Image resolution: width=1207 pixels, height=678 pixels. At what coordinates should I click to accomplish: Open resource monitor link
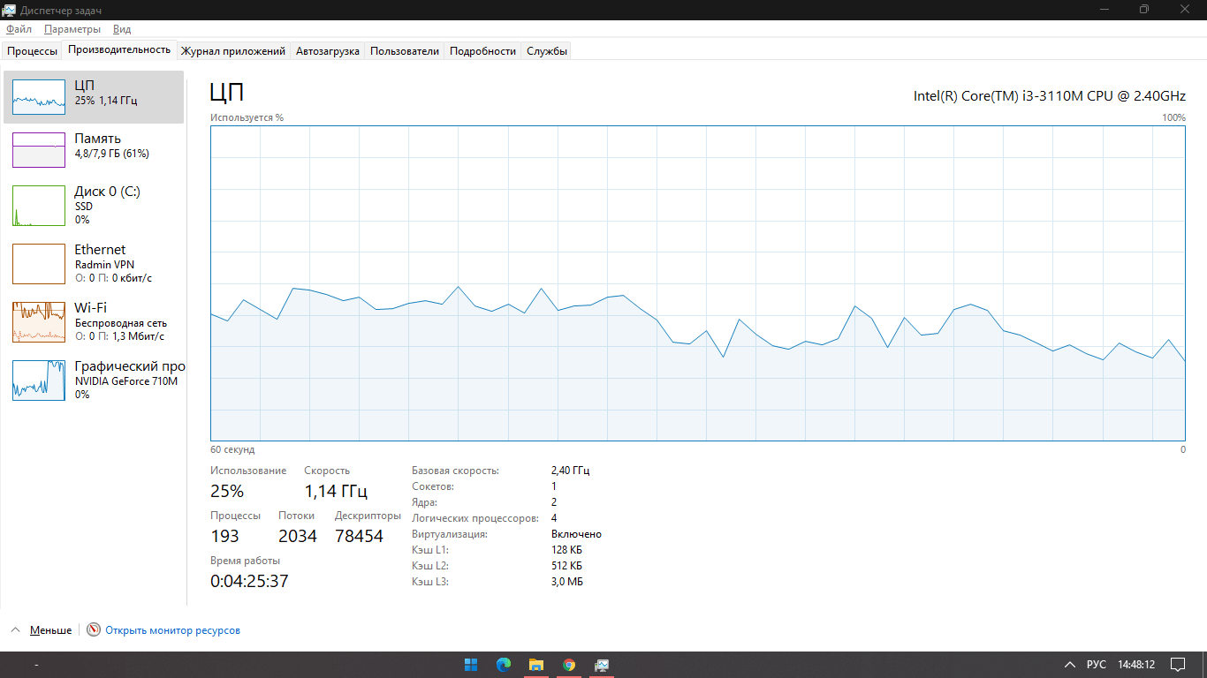point(172,630)
